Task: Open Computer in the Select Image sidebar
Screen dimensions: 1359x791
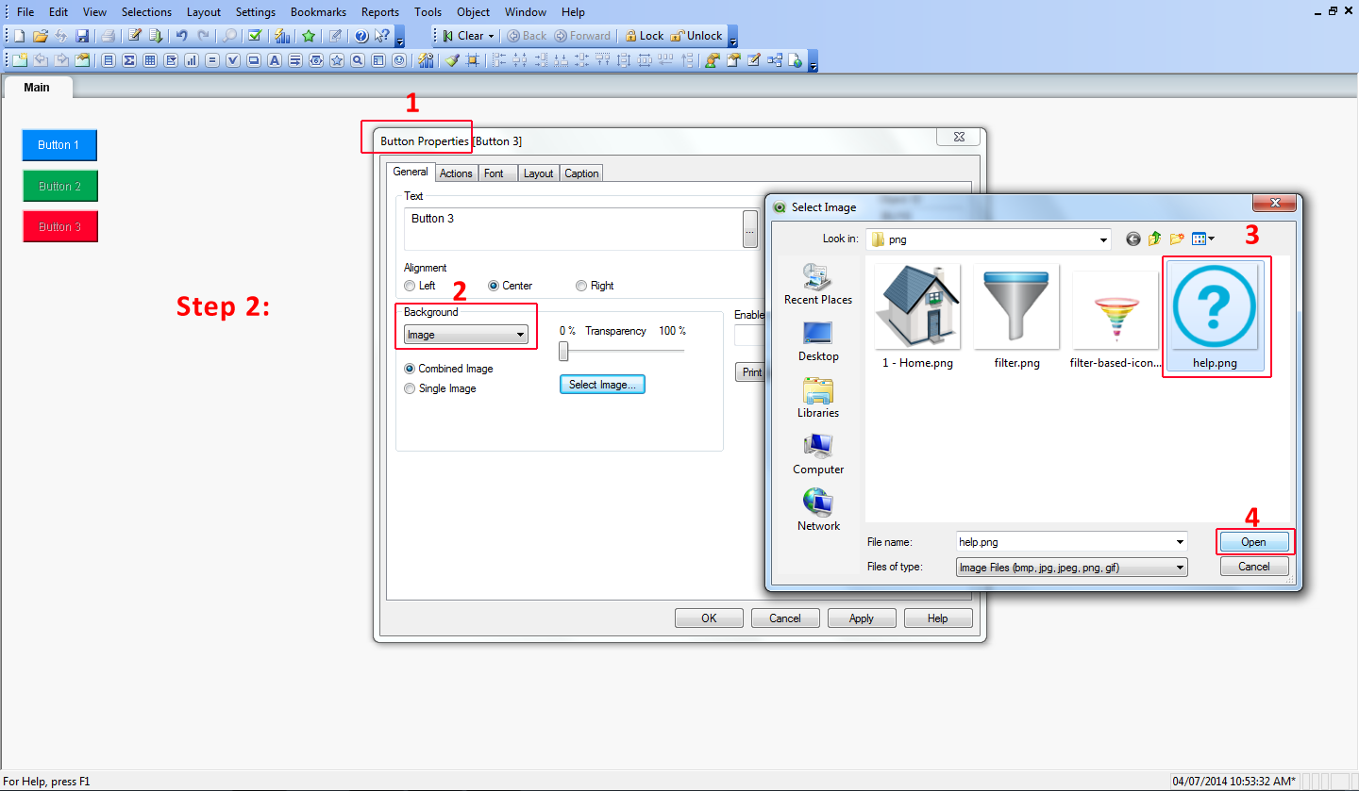Action: [x=818, y=453]
